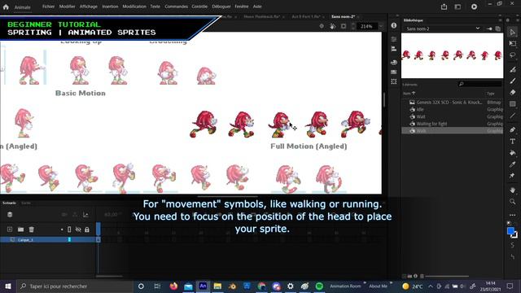Play the movie with Test button

coord(474,7)
